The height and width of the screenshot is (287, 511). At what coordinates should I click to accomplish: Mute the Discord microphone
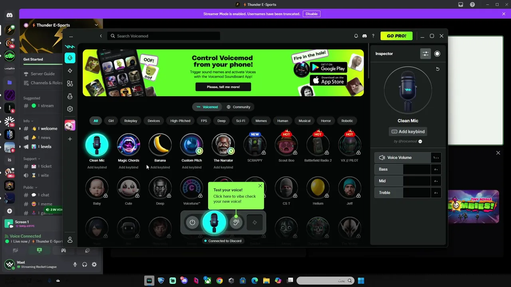click(75, 264)
